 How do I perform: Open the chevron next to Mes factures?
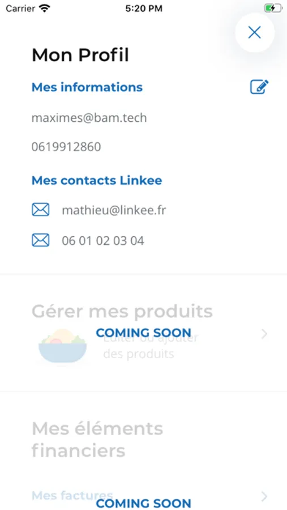264,496
